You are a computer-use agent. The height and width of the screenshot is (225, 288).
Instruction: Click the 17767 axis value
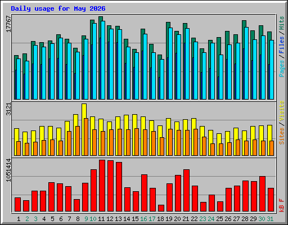pyautogui.click(x=9, y=24)
